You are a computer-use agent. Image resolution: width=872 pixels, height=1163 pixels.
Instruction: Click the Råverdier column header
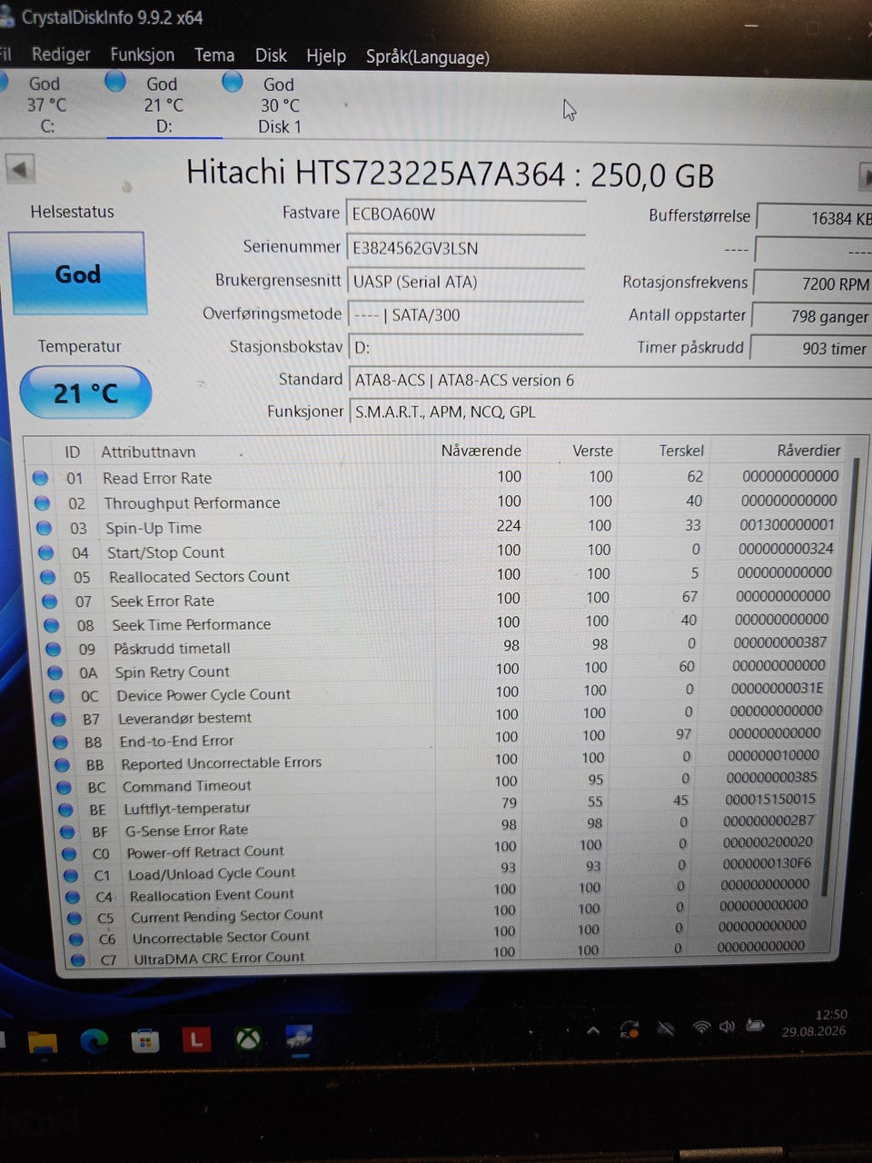pyautogui.click(x=808, y=450)
